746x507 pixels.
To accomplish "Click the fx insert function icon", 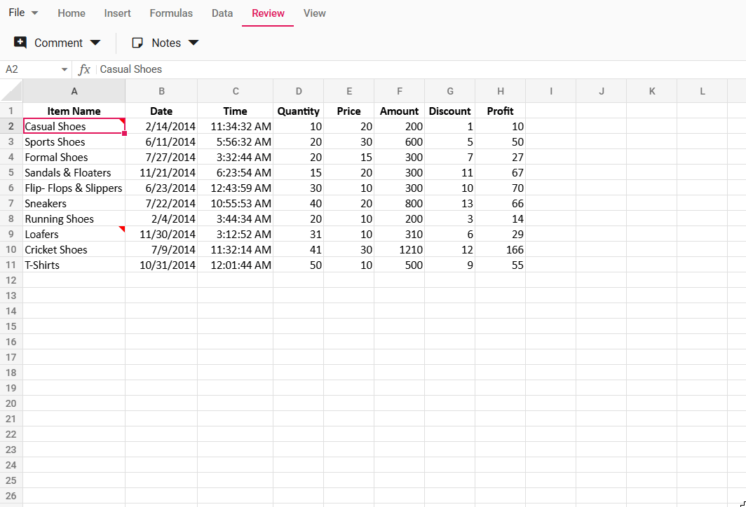I will (83, 69).
